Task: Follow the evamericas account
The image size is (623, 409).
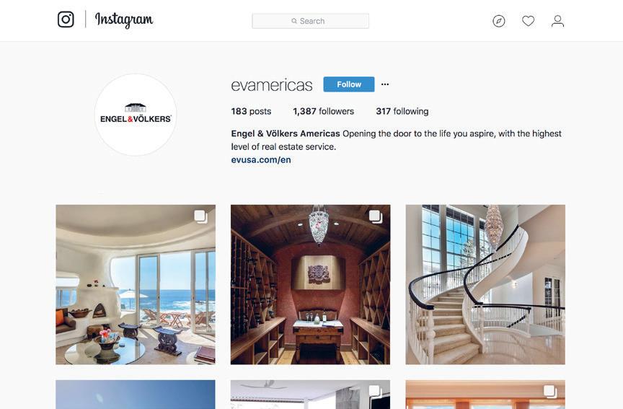Action: tap(349, 84)
